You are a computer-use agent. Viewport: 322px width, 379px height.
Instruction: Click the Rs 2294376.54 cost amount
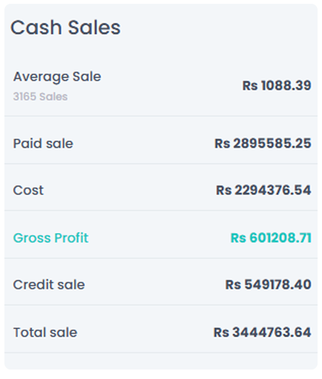click(x=263, y=190)
